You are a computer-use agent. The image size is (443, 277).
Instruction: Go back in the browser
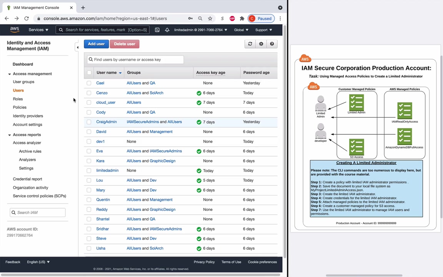tap(7, 18)
